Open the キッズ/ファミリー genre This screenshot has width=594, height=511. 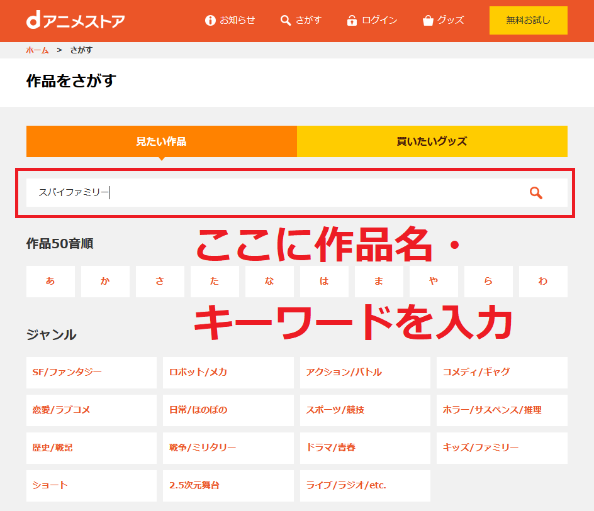(x=502, y=448)
